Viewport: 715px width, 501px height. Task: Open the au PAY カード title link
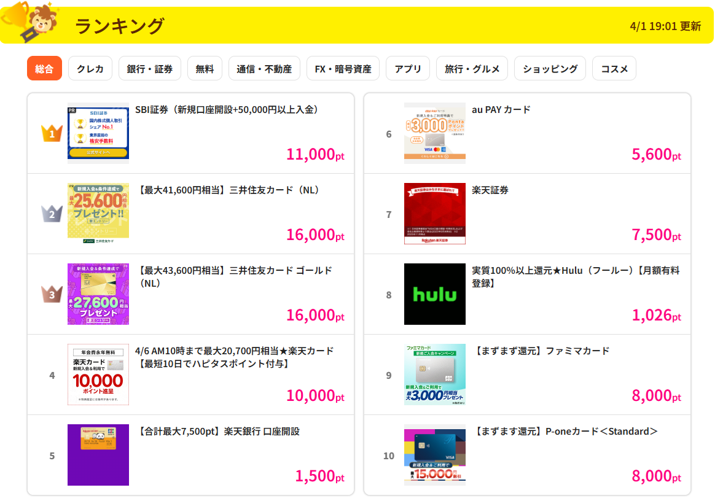click(501, 109)
